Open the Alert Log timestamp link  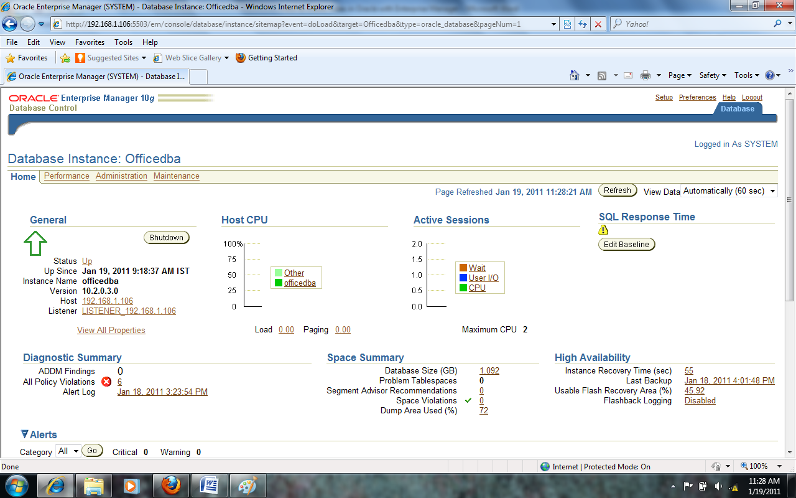coord(162,392)
